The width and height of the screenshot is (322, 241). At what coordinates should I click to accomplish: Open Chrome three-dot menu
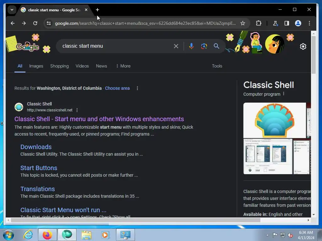click(x=309, y=23)
